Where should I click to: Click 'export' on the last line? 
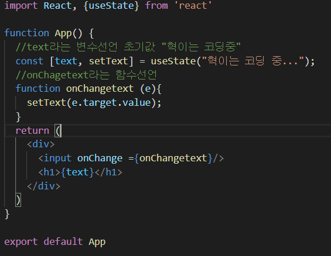click(x=21, y=242)
